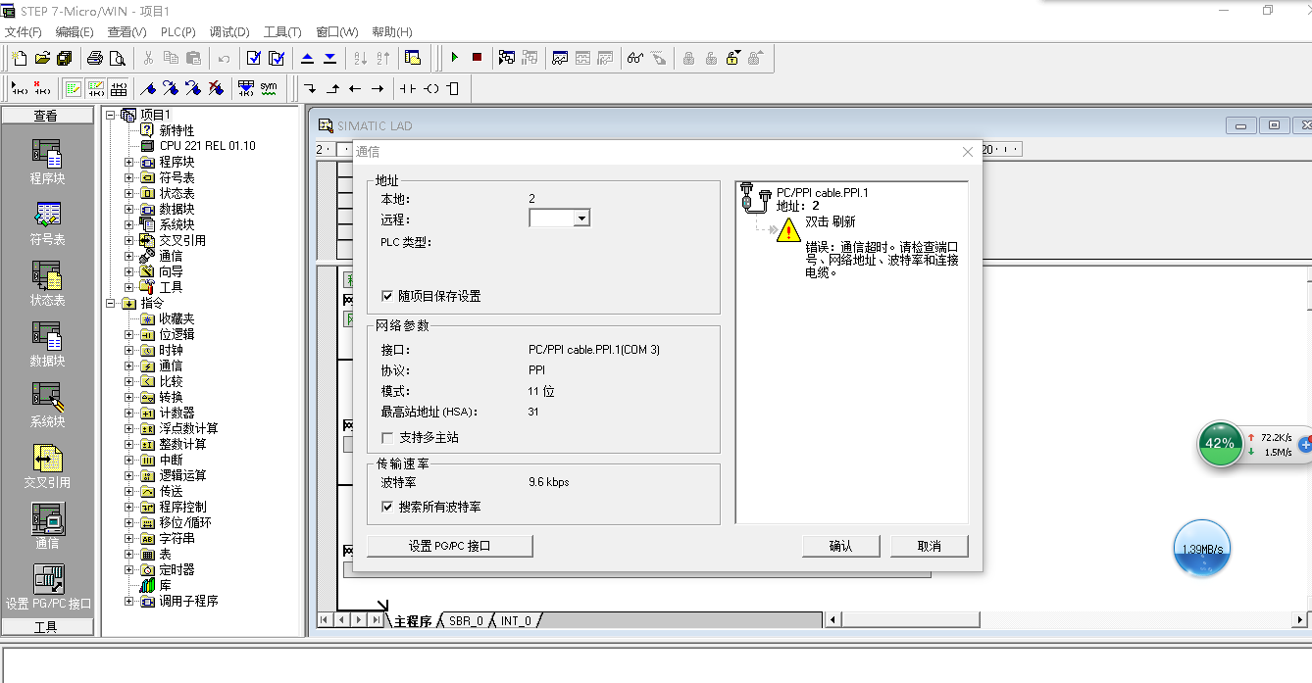1312x683 pixels.
Task: Toggle the POU comments icon
Action: (x=74, y=88)
